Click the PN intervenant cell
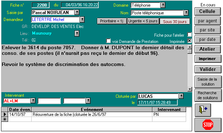The image size is (223, 133). (169, 114)
